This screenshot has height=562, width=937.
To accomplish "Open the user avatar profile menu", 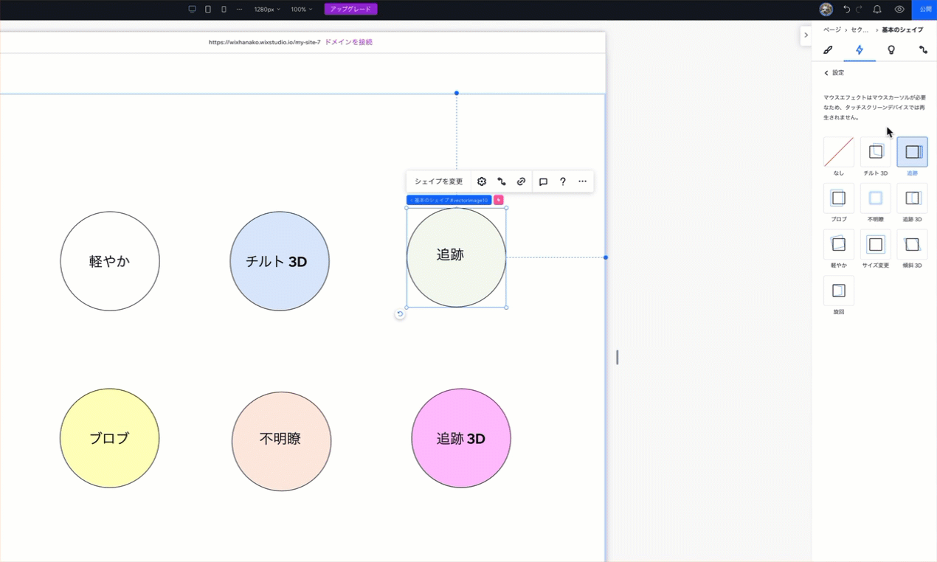I will (x=826, y=10).
